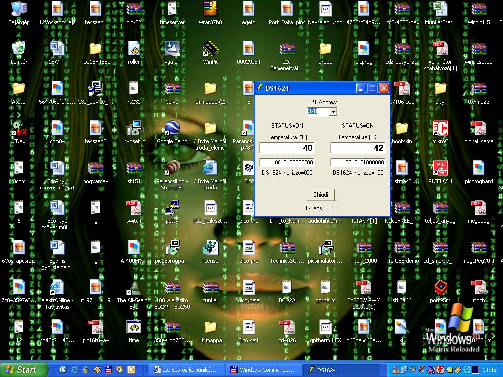Click the LPT Address field showing 378

point(318,111)
